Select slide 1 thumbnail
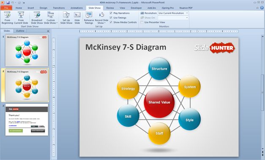The image size is (265, 160). point(27,51)
